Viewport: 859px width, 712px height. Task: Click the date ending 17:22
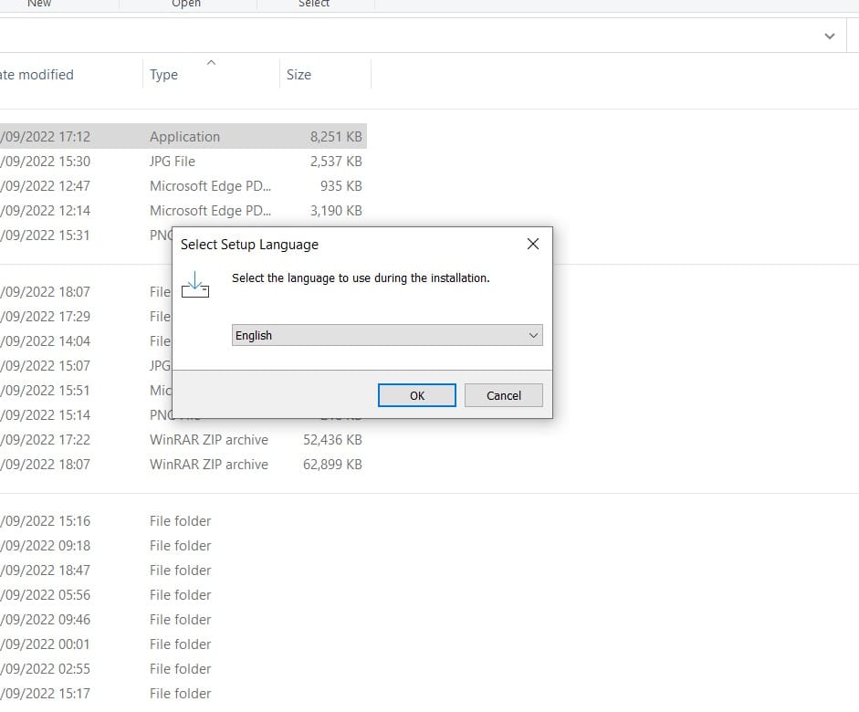pyautogui.click(x=45, y=439)
